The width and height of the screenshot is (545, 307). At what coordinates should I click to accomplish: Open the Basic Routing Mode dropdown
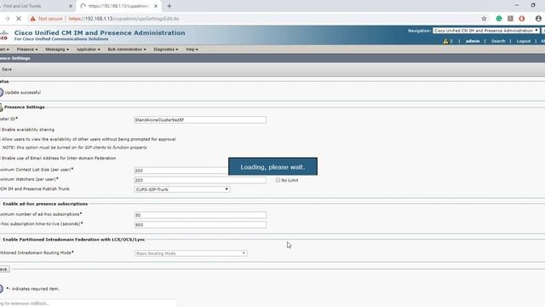[191, 253]
